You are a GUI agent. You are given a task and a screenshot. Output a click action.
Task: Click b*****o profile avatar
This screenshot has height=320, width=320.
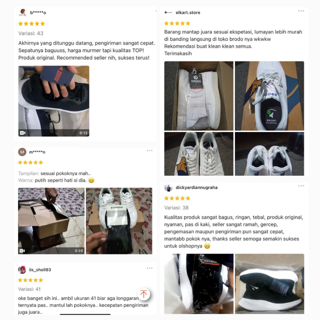pos(22,12)
